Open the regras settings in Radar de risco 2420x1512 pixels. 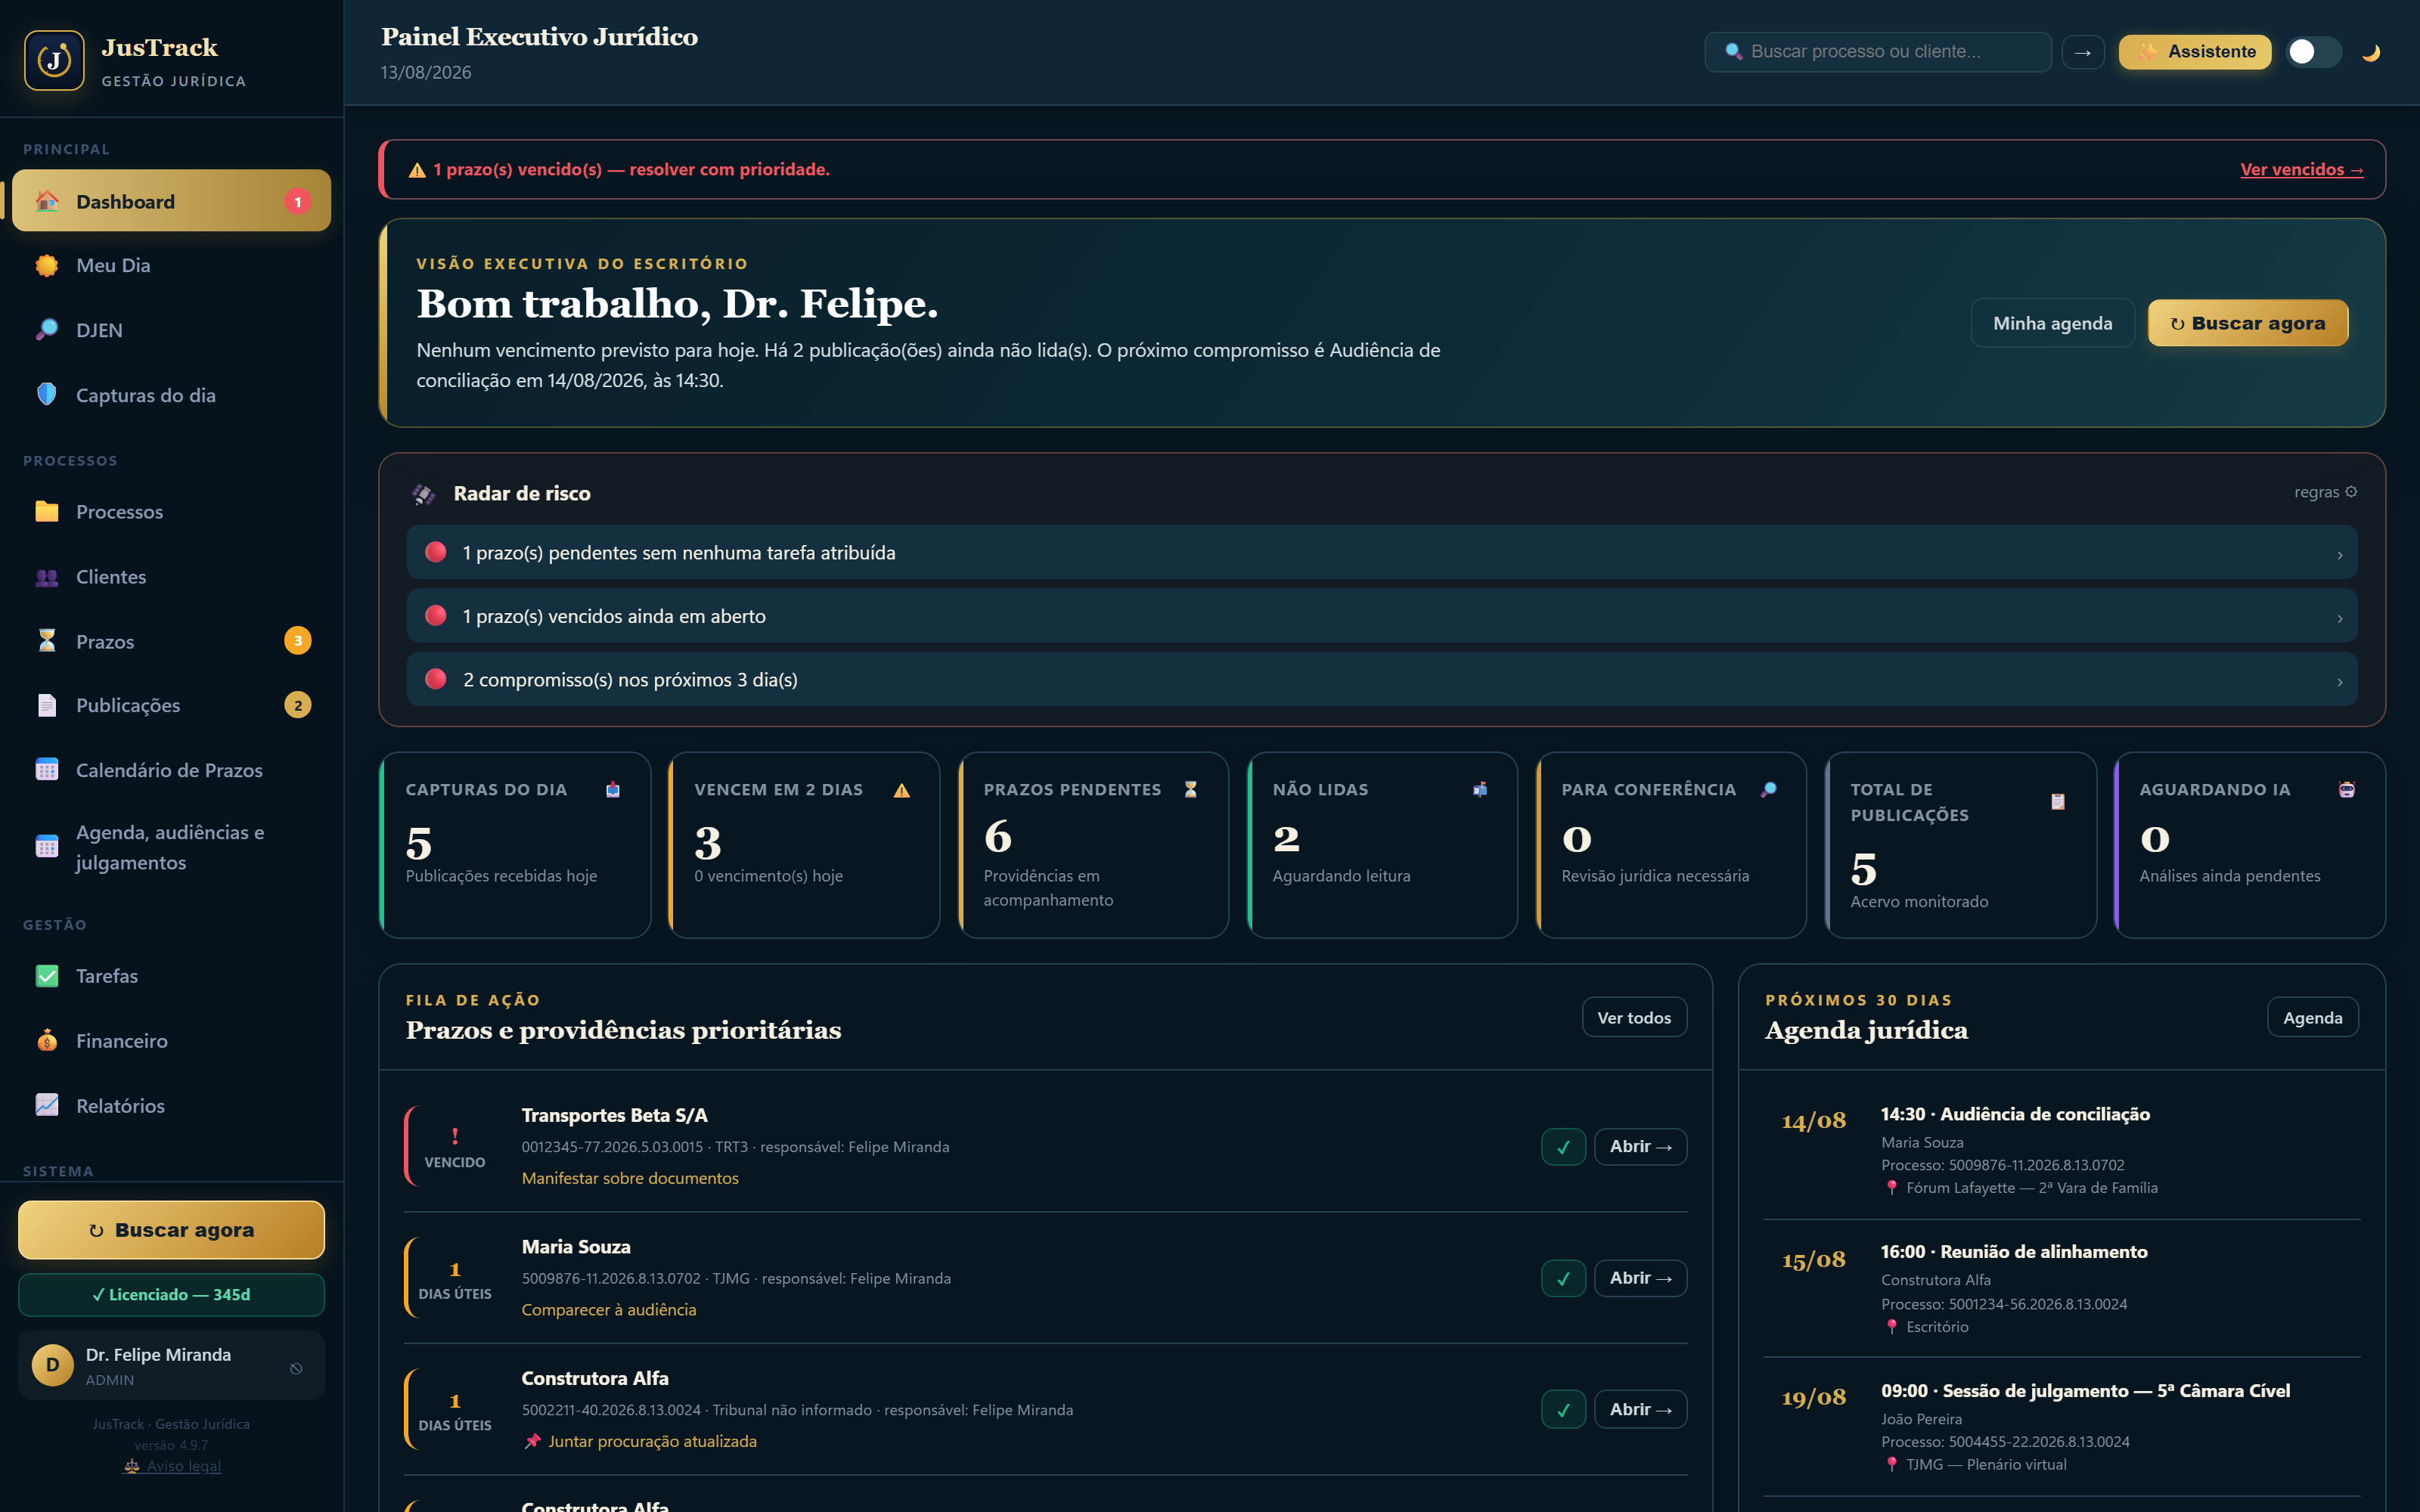pos(2325,492)
